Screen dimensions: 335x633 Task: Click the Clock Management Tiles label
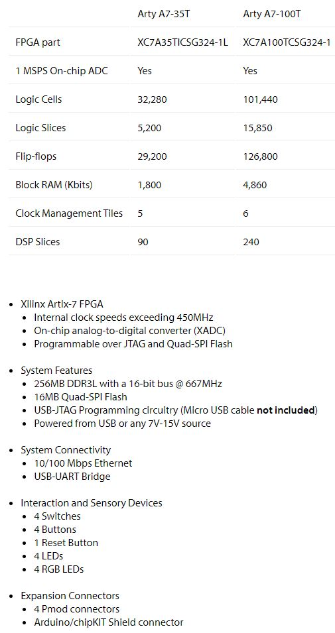[x=69, y=213]
